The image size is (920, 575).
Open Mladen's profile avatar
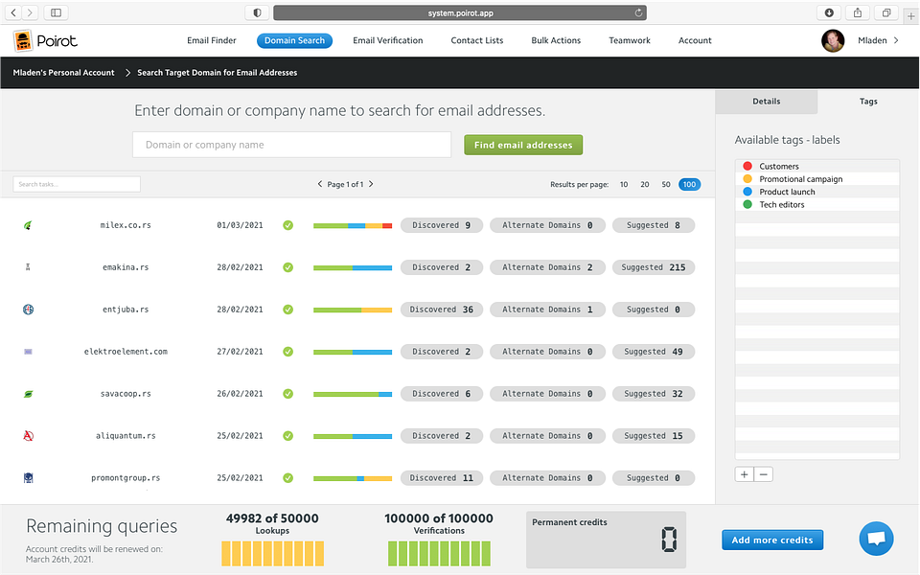pos(833,40)
